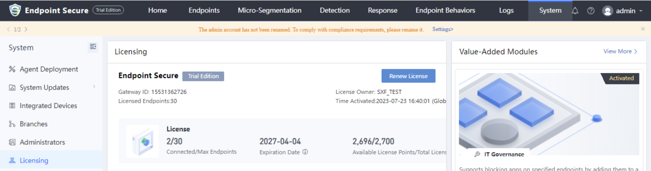Expand the System Updates submenu chevron

coord(94,87)
